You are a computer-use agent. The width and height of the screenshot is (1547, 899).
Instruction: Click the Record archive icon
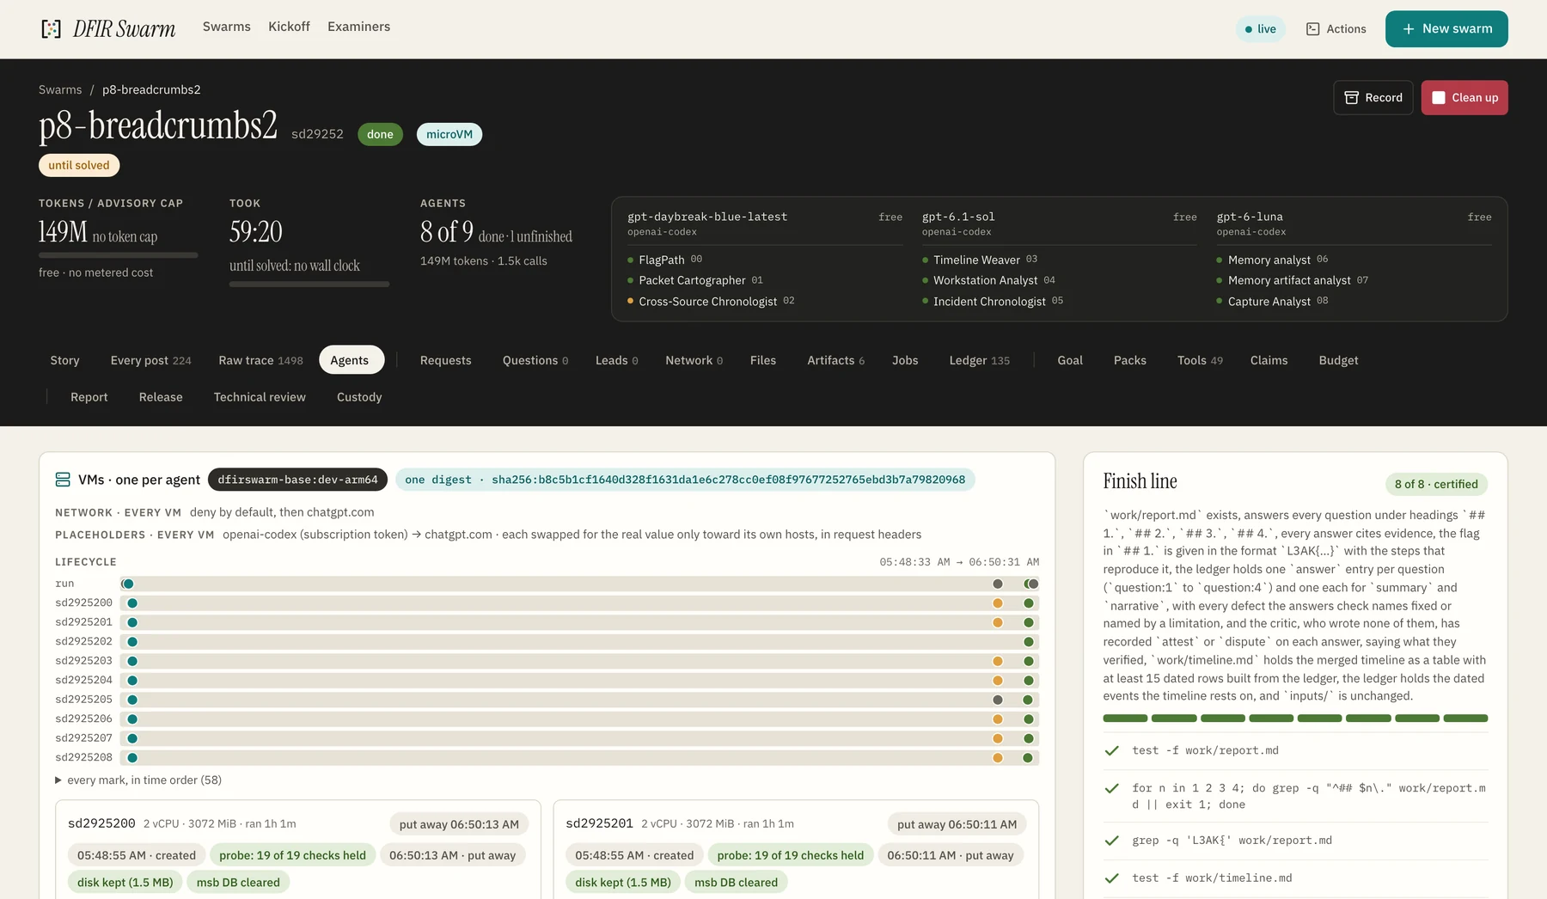(x=1351, y=98)
